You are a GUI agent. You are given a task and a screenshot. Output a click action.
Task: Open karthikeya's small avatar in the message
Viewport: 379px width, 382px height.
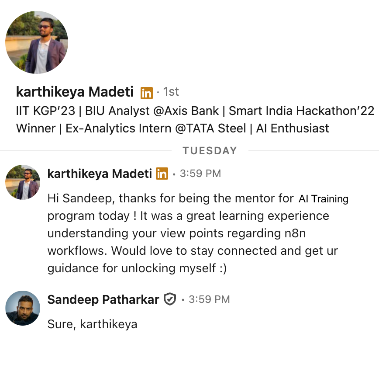tap(23, 182)
